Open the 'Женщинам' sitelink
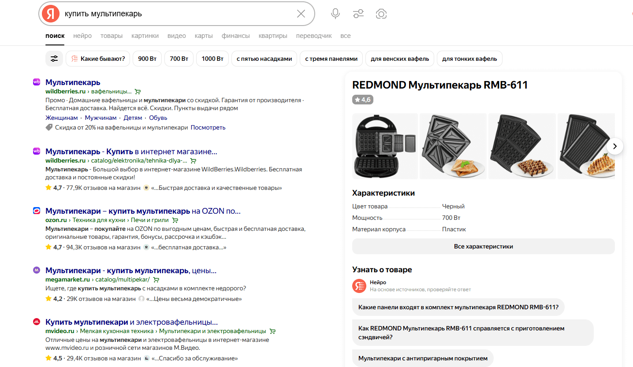 [x=62, y=118]
